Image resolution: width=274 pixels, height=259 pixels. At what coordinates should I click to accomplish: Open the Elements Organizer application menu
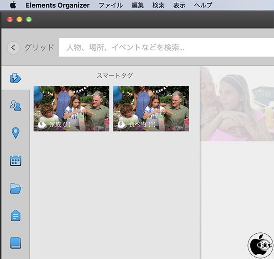58,5
